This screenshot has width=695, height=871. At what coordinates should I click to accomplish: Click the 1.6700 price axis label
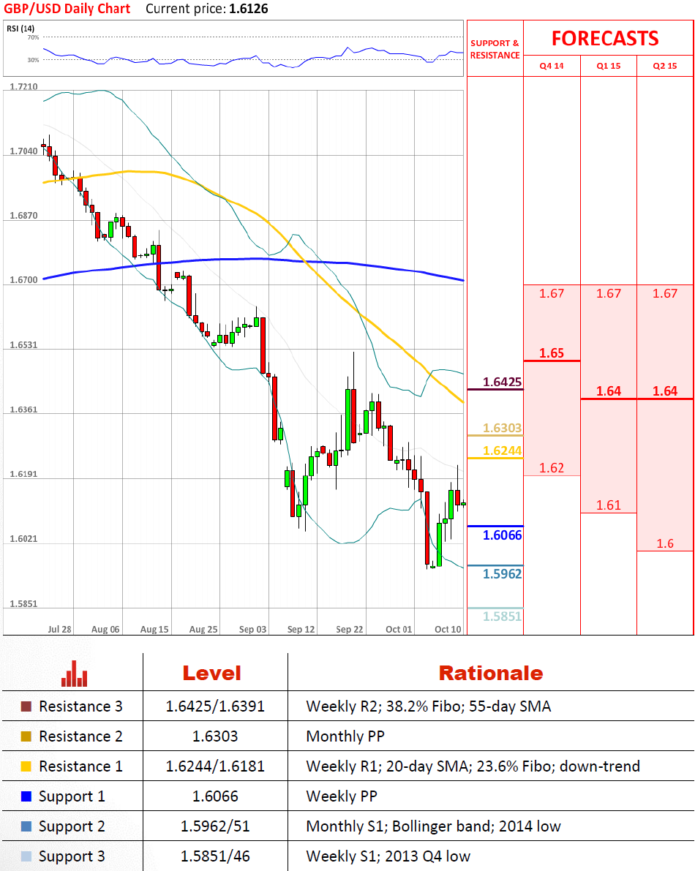pyautogui.click(x=24, y=280)
